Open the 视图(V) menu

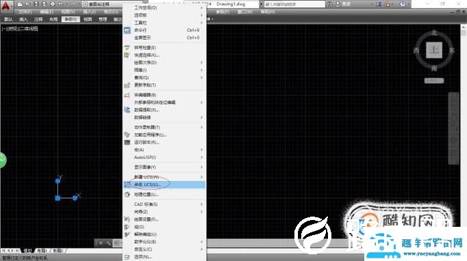click(68, 12)
